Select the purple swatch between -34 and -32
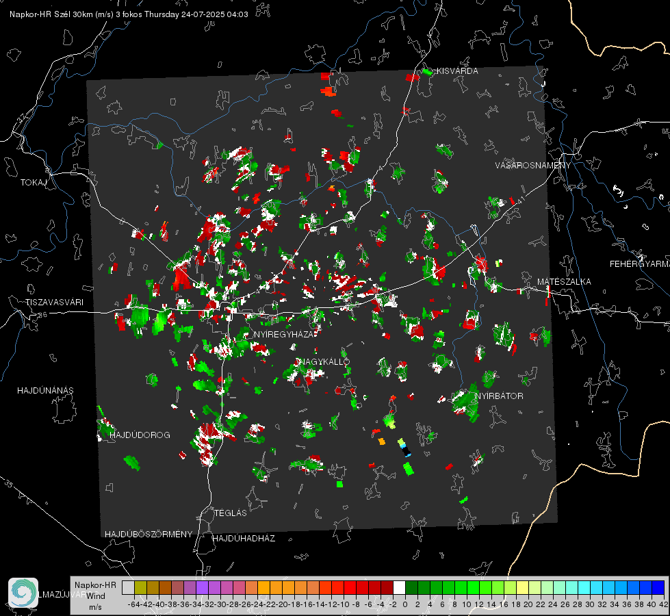The width and height of the screenshot is (670, 616). click(202, 587)
